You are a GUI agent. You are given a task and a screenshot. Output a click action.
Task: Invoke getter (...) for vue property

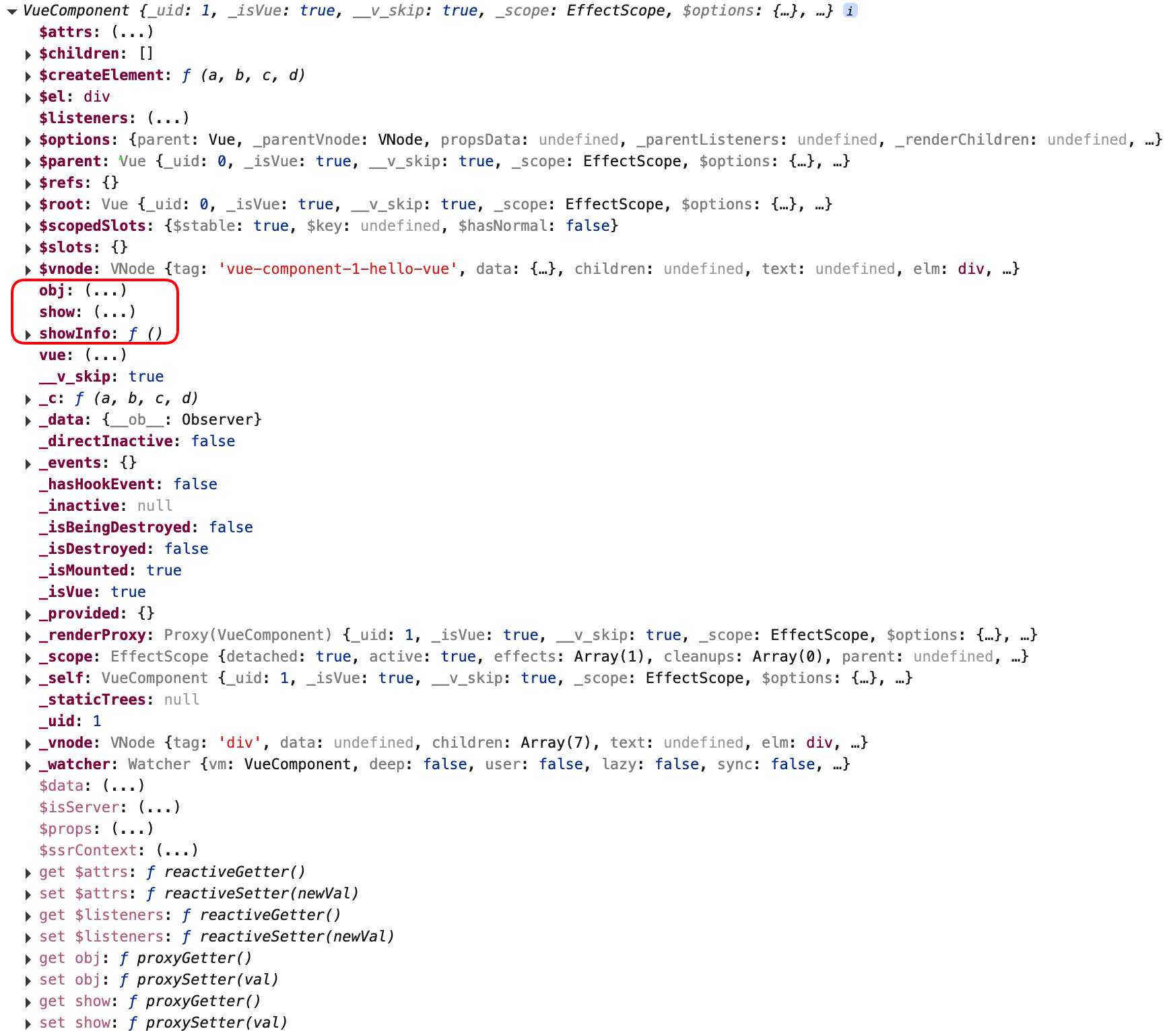click(106, 355)
